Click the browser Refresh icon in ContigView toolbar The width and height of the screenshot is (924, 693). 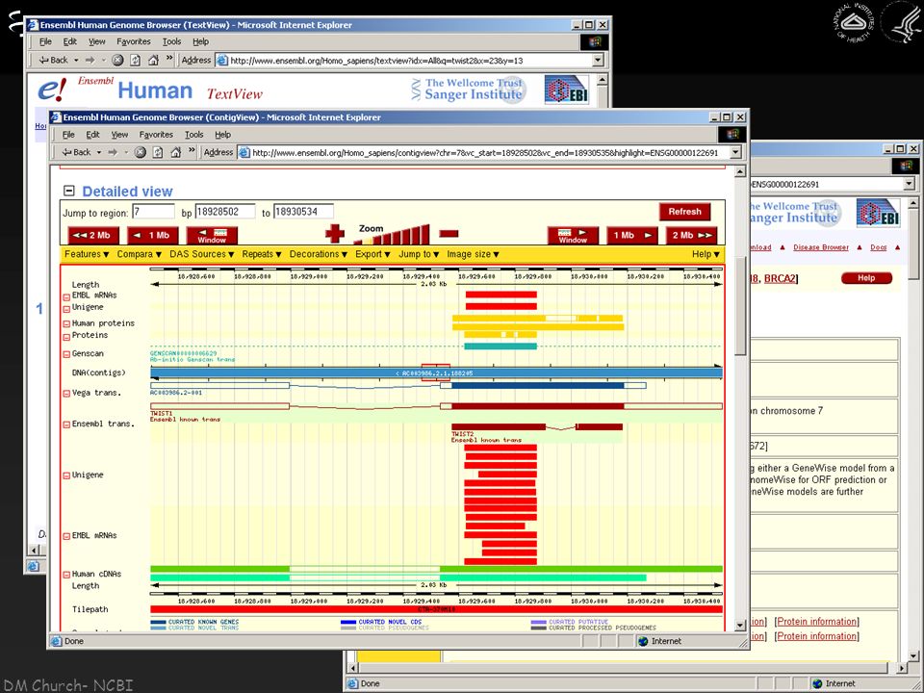157,152
